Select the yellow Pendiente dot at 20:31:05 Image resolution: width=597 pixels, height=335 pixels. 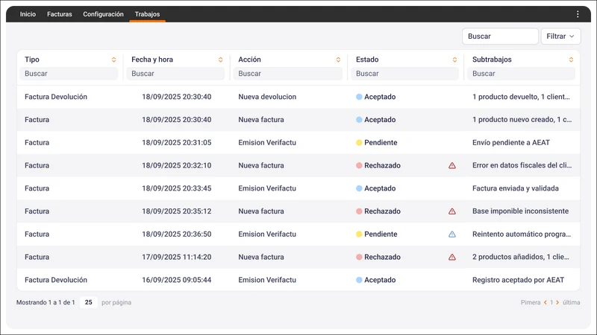pos(359,143)
